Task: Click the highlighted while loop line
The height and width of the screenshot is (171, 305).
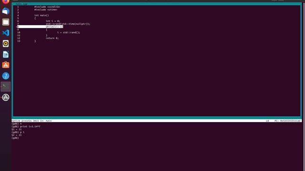Action: pyautogui.click(x=40, y=27)
